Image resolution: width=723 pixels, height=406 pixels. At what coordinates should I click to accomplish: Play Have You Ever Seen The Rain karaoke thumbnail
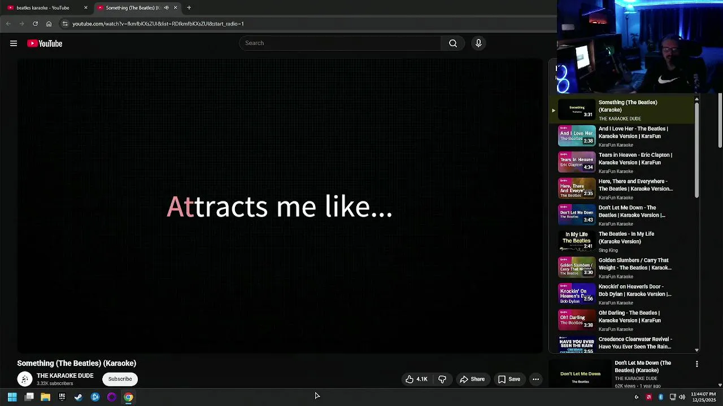tap(577, 345)
